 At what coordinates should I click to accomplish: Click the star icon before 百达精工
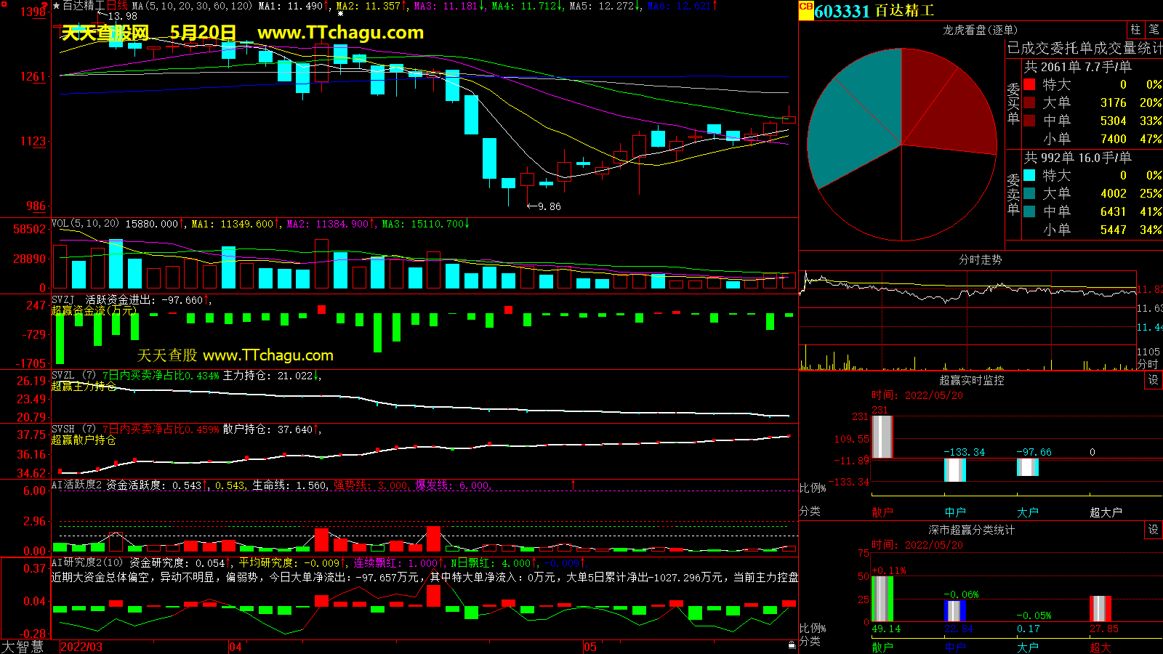[x=56, y=6]
